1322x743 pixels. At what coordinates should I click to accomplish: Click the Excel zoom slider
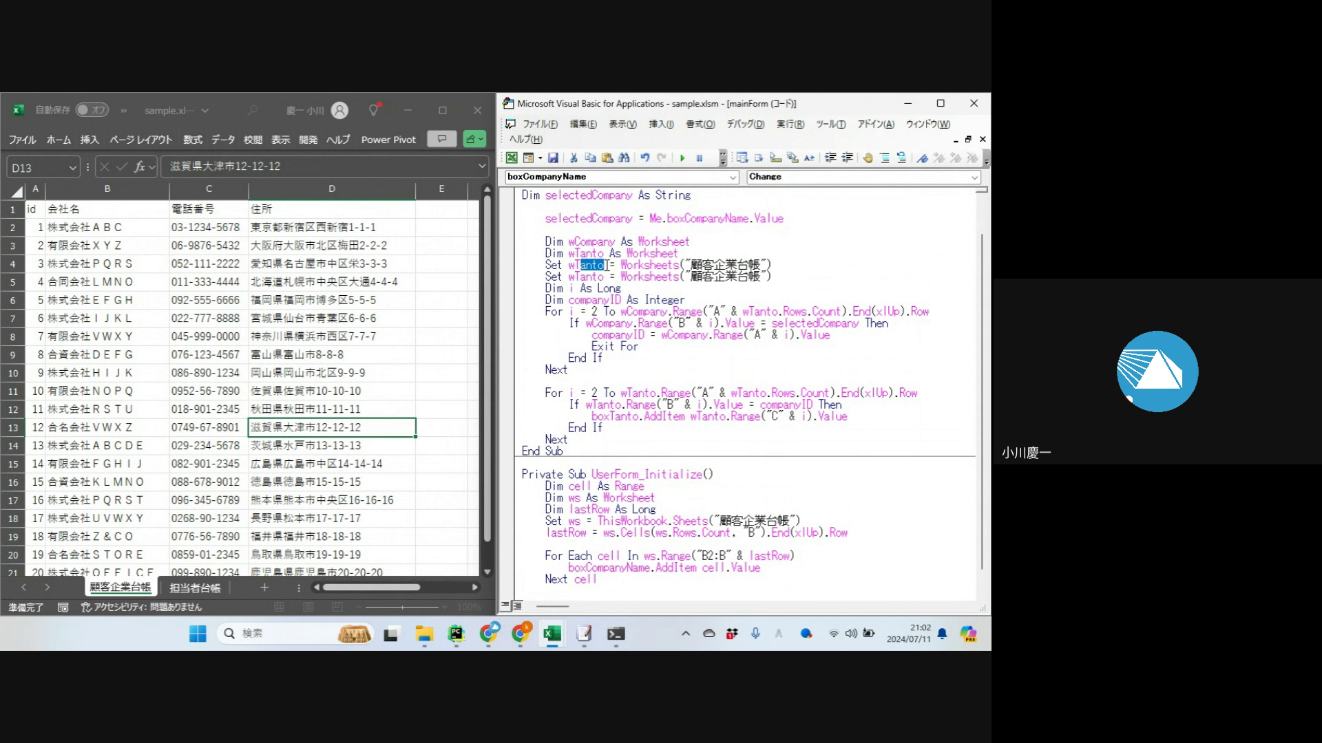pyautogui.click(x=403, y=607)
